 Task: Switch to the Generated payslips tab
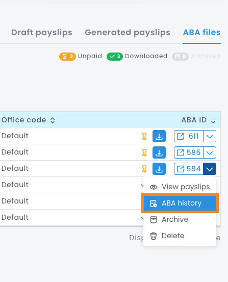[128, 33]
